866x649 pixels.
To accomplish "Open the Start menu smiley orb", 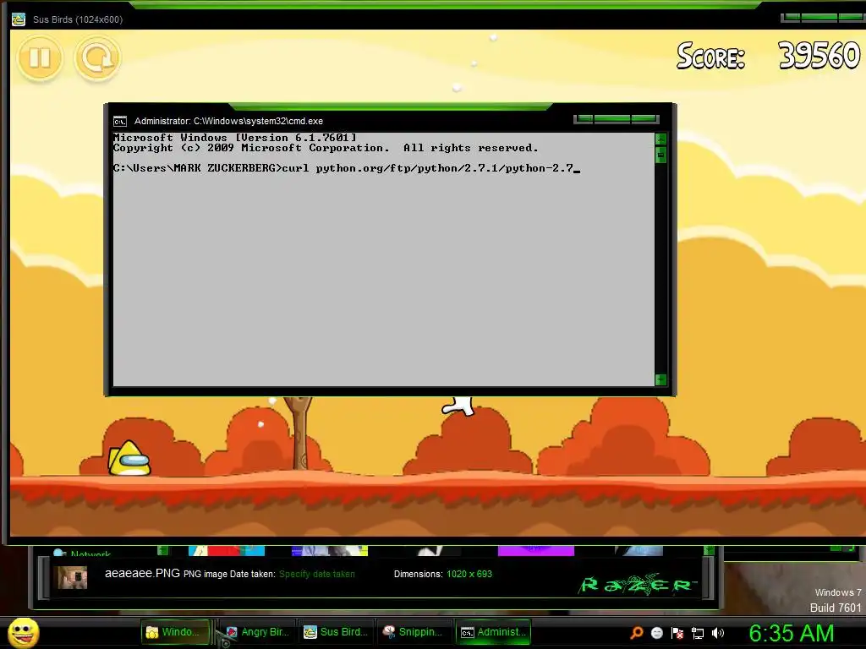I will (24, 632).
